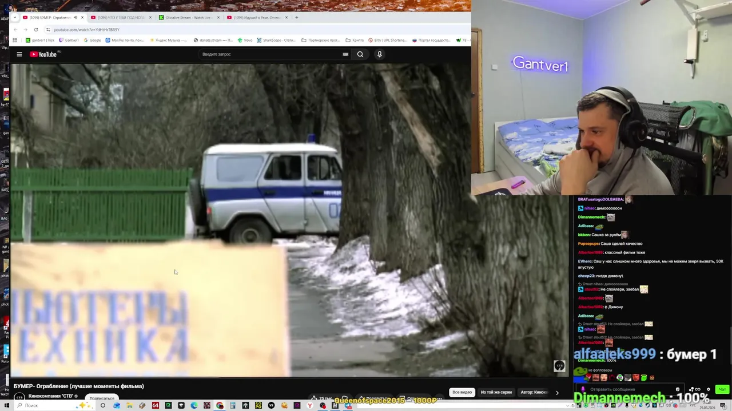Click the purple microphone icon in chat input
This screenshot has height=411, width=732.
tap(583, 389)
